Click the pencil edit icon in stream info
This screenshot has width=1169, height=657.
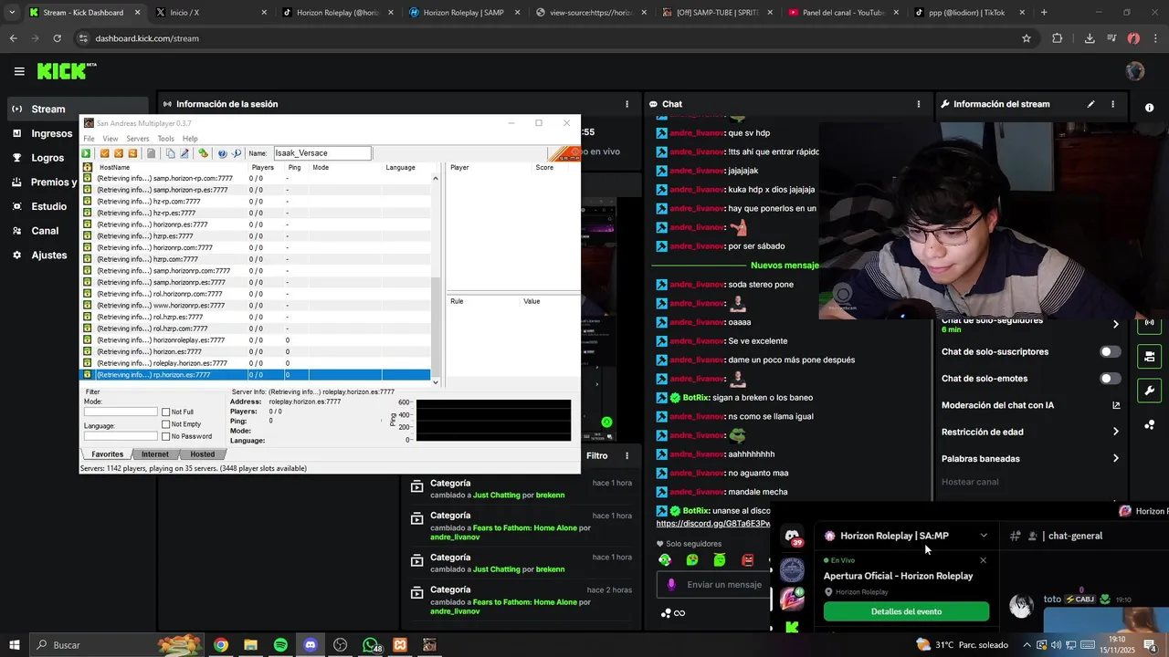coord(1090,104)
